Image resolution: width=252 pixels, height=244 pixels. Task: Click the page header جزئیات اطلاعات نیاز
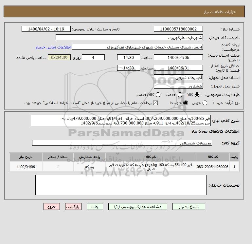[220, 12]
